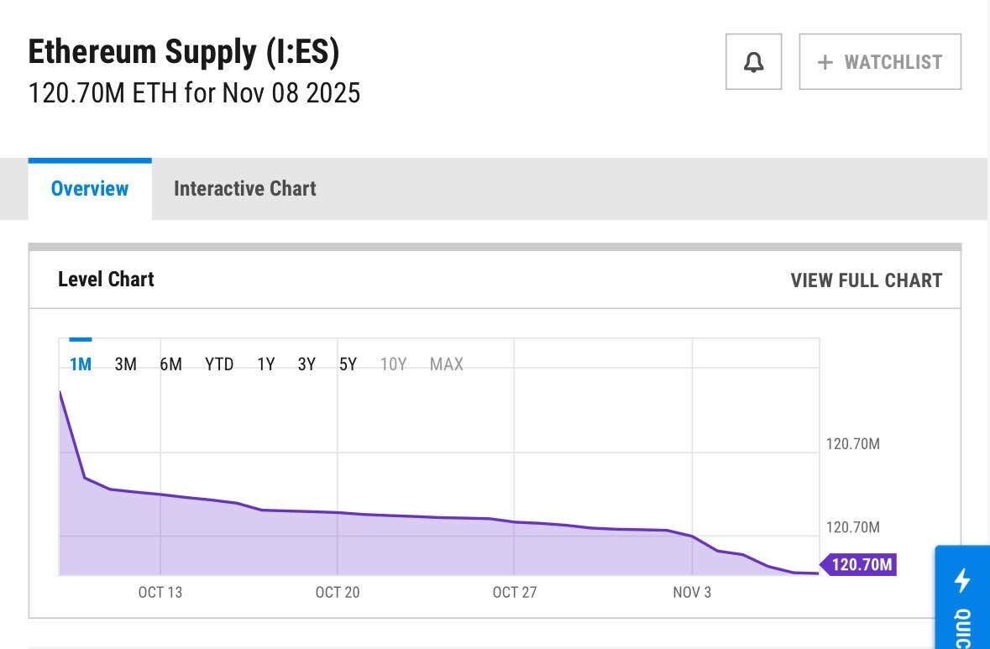The height and width of the screenshot is (649, 990).
Task: Click the purple 120.70M value flag
Action: click(860, 564)
